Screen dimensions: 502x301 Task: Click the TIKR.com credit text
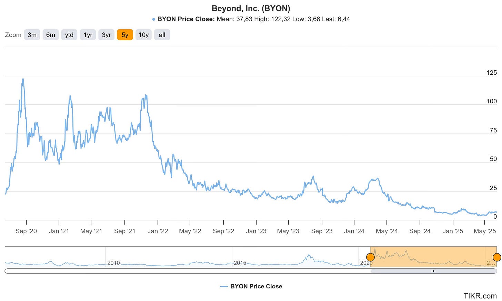(480, 296)
